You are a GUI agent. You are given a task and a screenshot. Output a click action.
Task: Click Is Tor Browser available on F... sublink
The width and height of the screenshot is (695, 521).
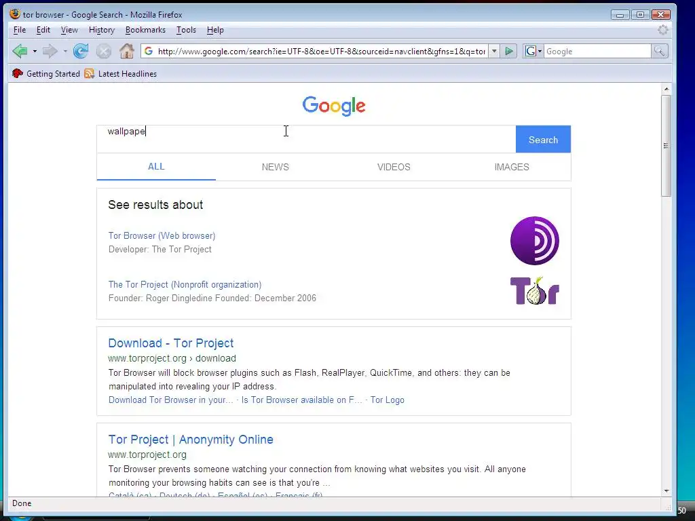301,400
